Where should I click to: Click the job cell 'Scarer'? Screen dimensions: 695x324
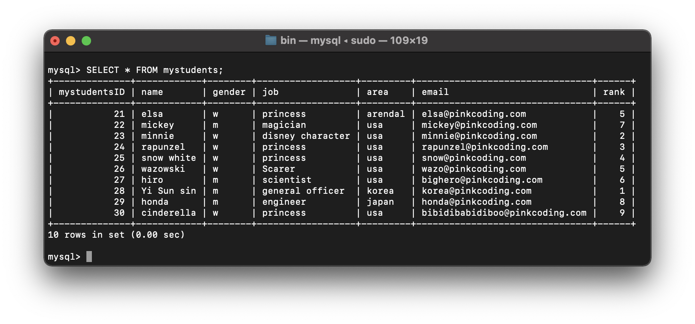[x=278, y=169]
